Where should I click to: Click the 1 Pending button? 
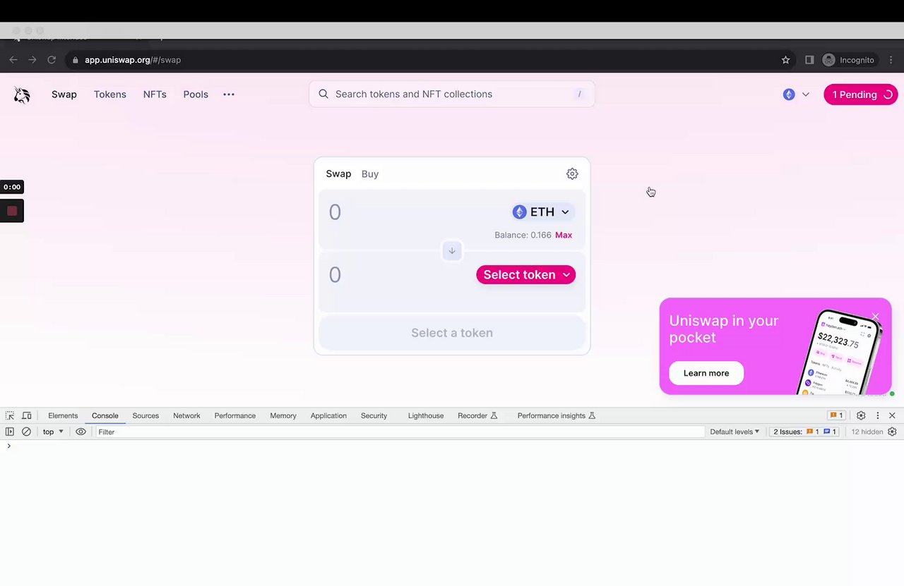tap(861, 94)
